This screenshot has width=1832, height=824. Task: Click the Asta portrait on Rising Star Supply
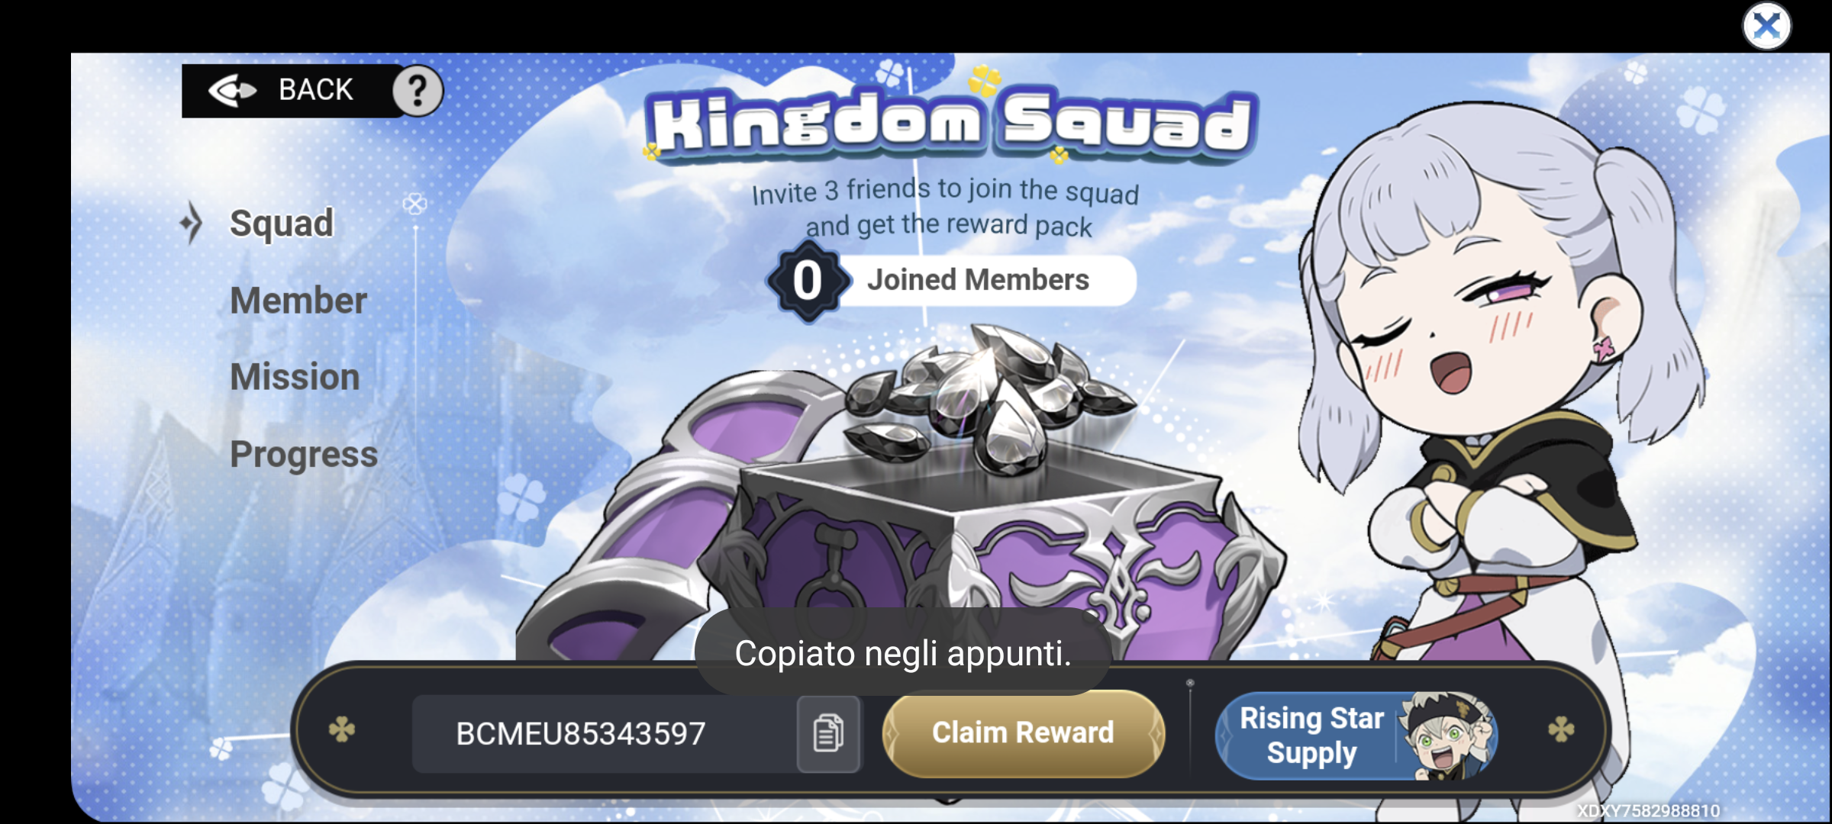1447,735
